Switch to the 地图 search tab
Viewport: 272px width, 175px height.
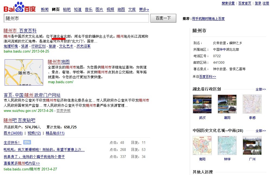coord(121,9)
